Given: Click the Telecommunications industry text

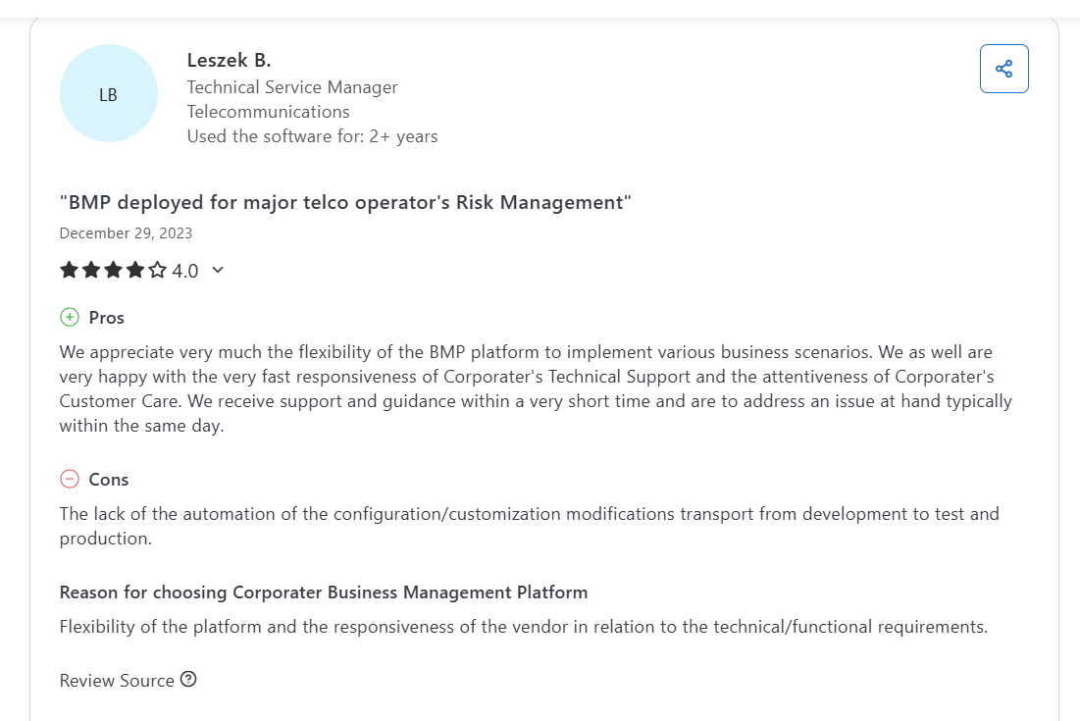Looking at the screenshot, I should click(x=268, y=112).
